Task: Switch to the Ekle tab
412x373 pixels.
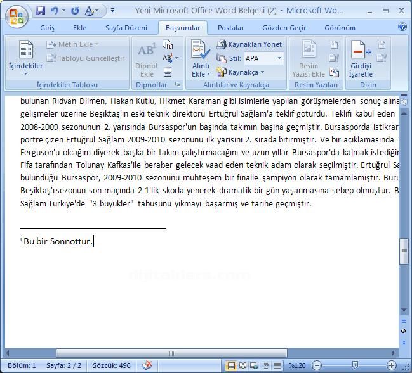Action: click(x=79, y=28)
